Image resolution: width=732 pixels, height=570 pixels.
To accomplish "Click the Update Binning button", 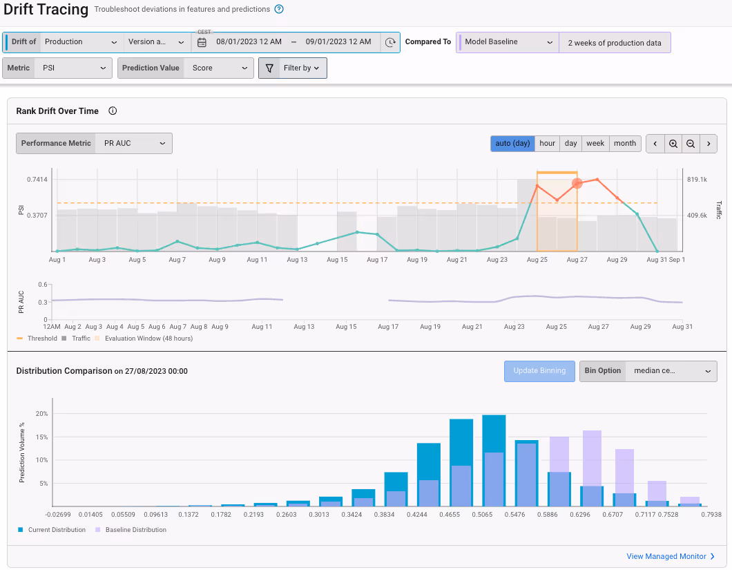I will point(539,371).
